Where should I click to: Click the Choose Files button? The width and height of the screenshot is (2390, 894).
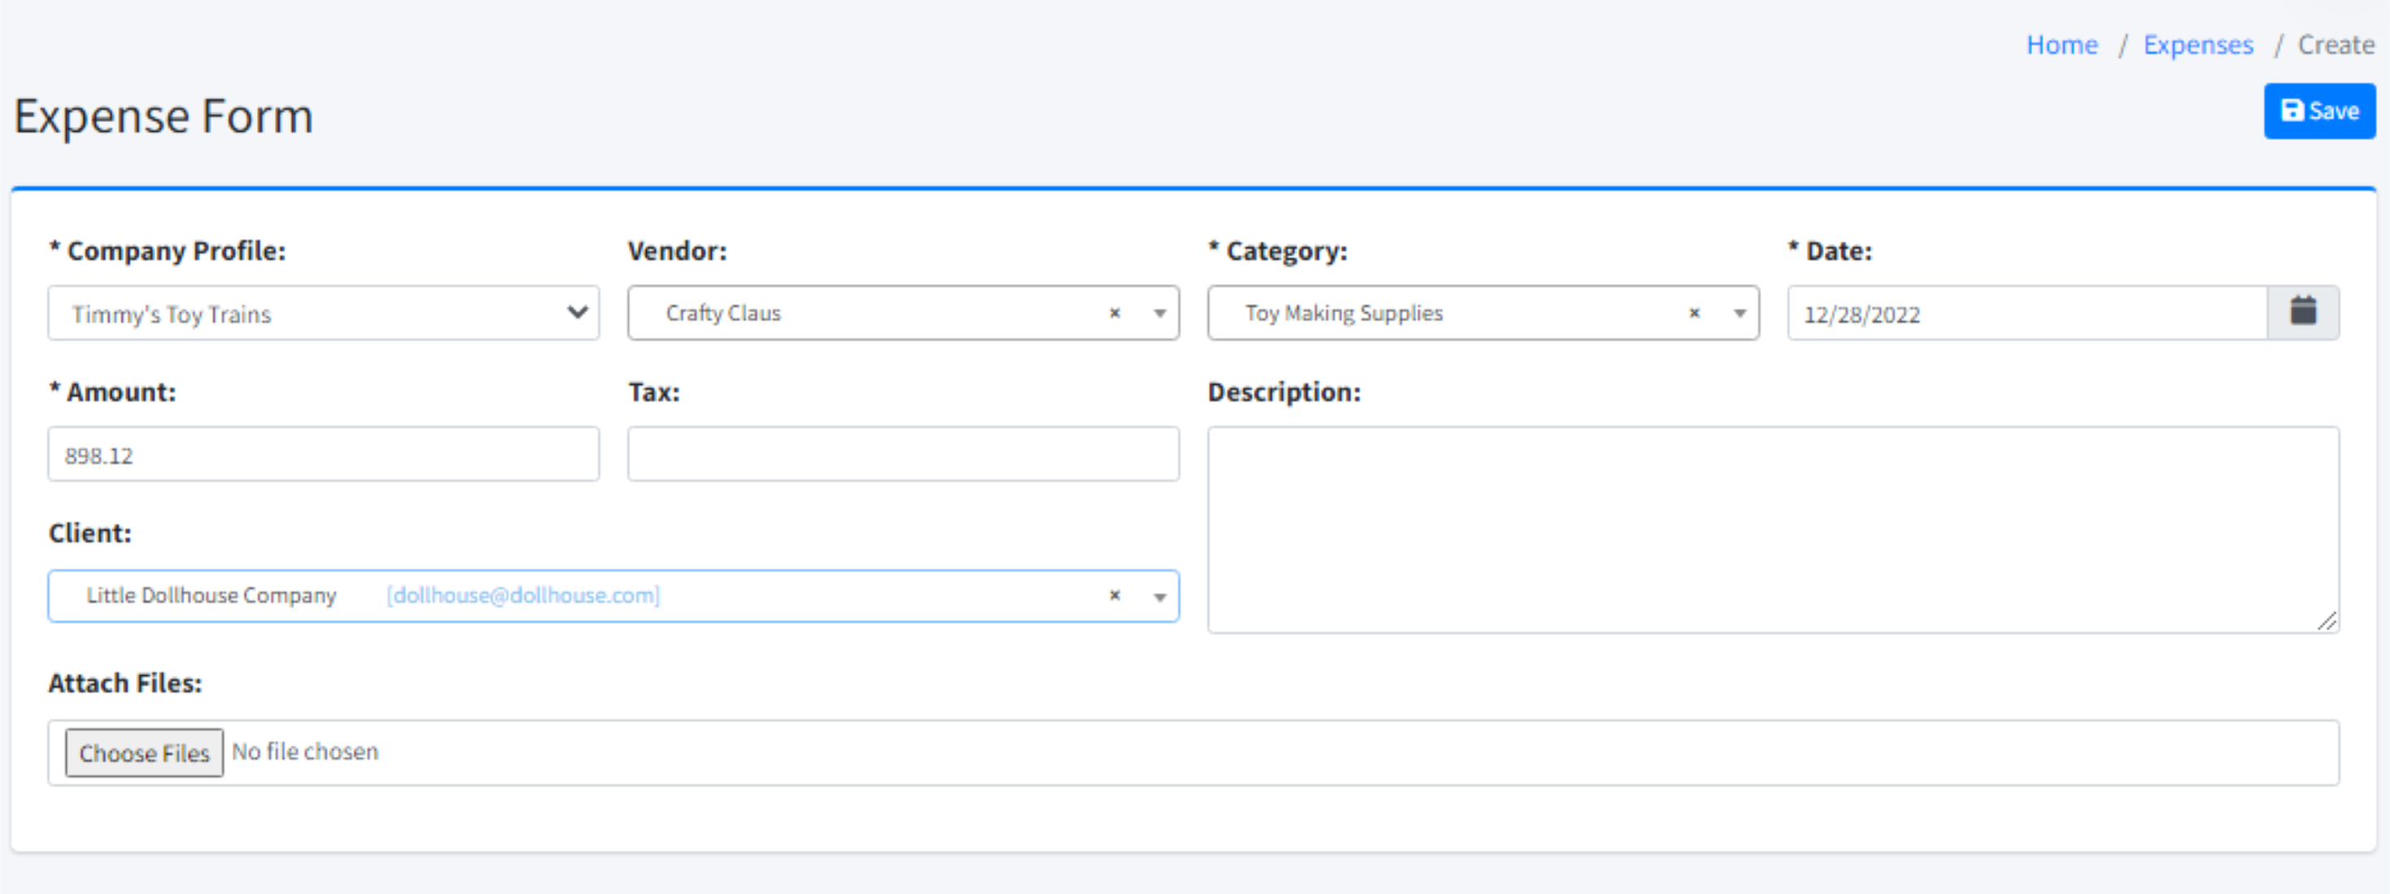(144, 752)
